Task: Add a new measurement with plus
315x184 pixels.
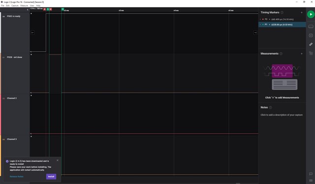Action: click(x=302, y=54)
